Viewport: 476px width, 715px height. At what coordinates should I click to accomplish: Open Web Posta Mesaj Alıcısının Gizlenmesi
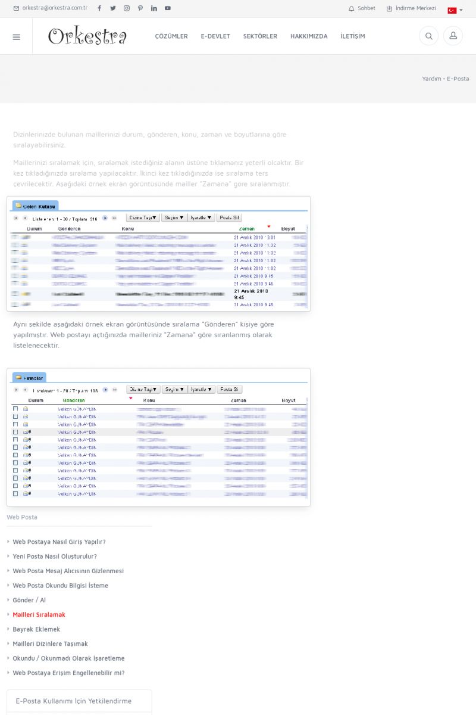(68, 571)
